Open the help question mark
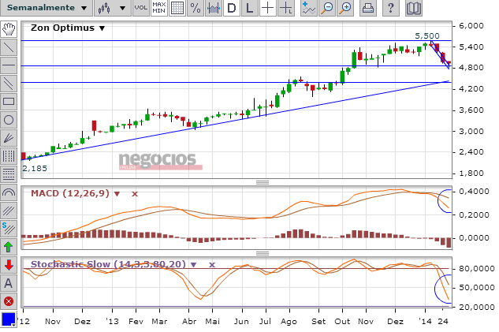499x332 pixels. click(x=391, y=8)
